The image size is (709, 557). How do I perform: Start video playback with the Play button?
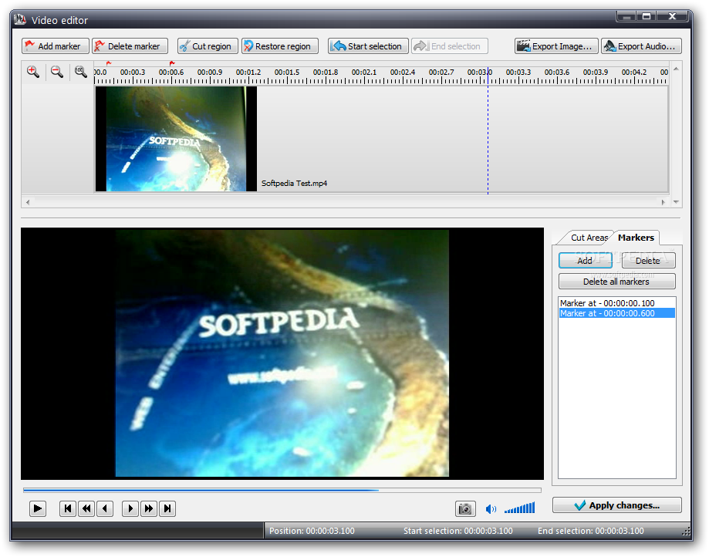click(38, 508)
